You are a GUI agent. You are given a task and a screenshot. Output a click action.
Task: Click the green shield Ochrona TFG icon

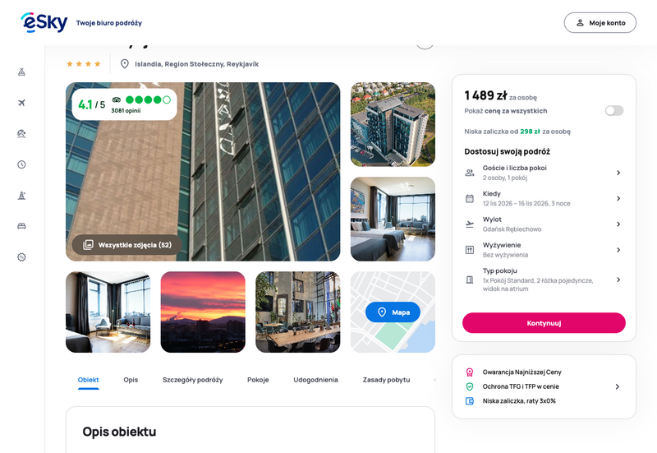point(470,386)
